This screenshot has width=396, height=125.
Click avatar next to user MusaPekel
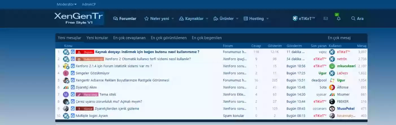pos(332,108)
